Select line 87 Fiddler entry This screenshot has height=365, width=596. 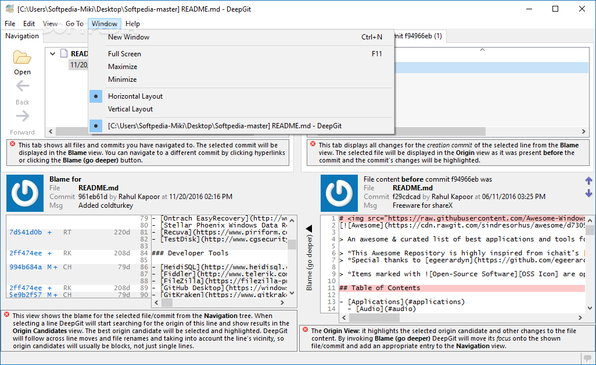(220, 274)
